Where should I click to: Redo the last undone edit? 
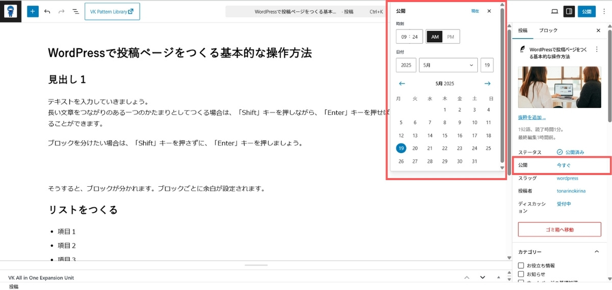(x=61, y=11)
